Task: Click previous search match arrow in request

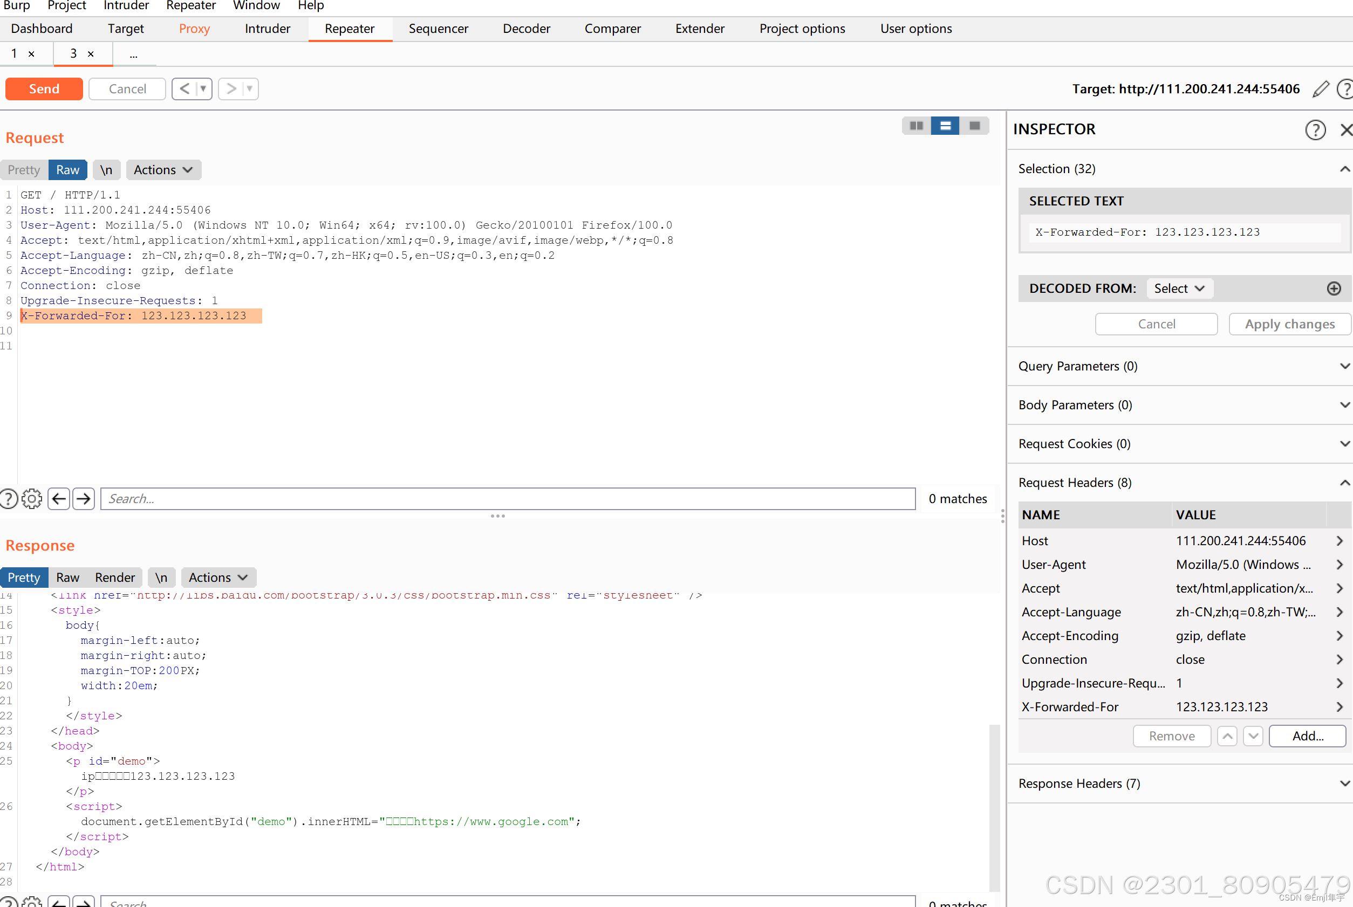Action: click(x=59, y=499)
